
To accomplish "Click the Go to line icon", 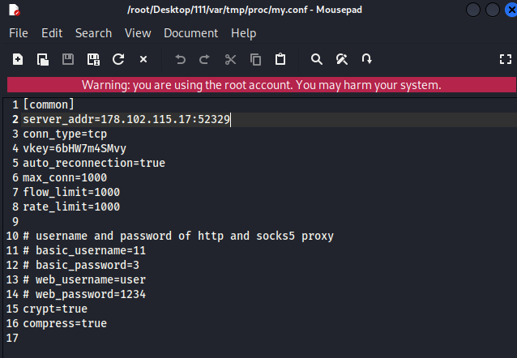I will tap(367, 59).
